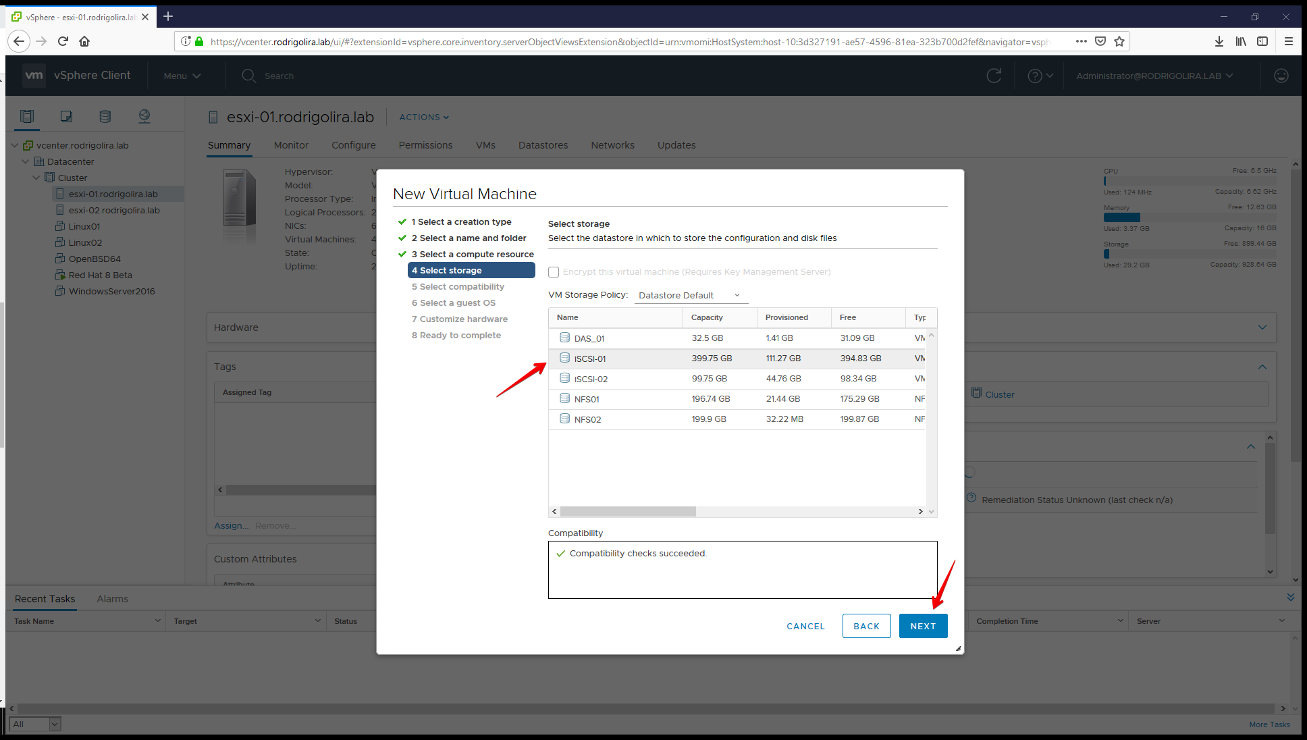Open Storage inventory view icon
The height and width of the screenshot is (740, 1307).
click(x=105, y=116)
